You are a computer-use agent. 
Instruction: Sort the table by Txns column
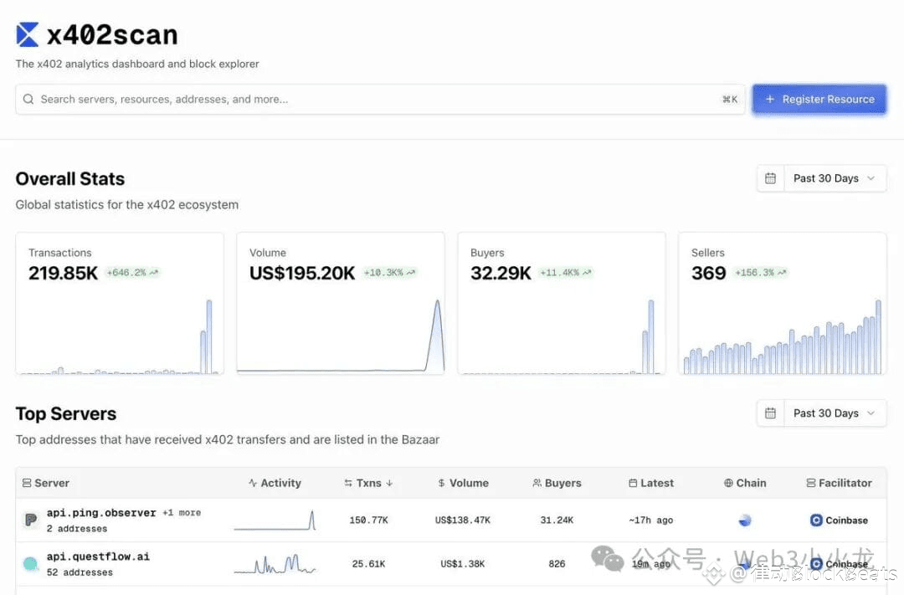[x=368, y=483]
